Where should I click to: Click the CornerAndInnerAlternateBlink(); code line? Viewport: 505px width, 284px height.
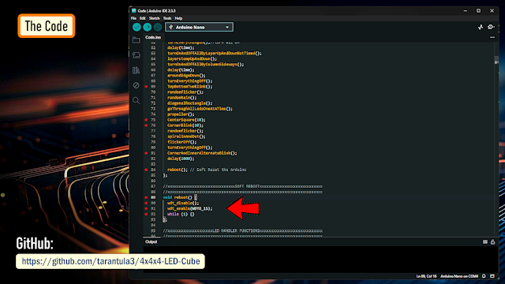click(x=202, y=153)
